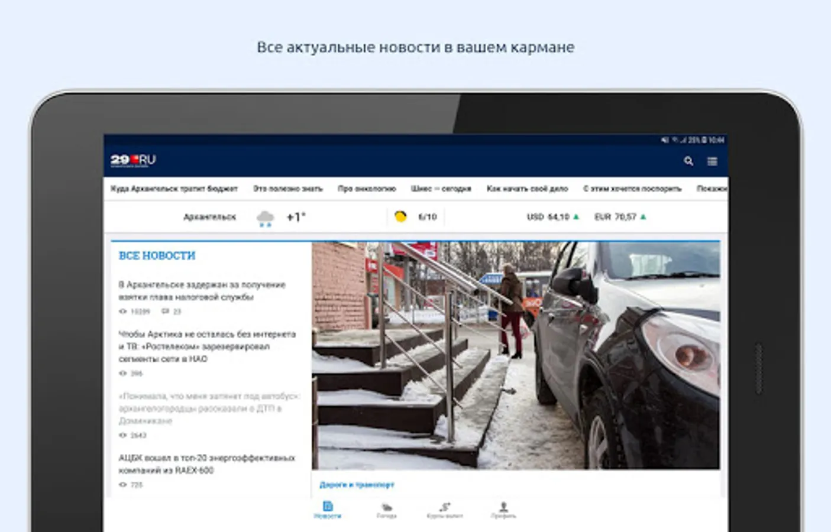
Task: Tap the USD 64,10 exchange rate
Action: point(548,217)
